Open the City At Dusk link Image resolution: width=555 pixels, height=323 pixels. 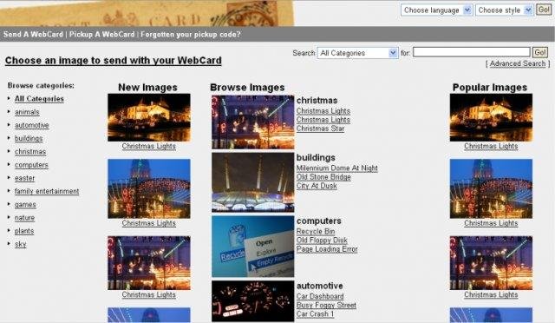click(x=317, y=186)
